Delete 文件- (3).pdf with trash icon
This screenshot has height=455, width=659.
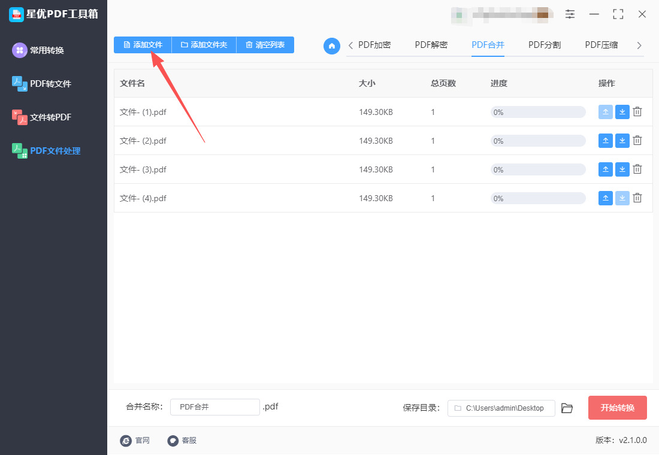tap(637, 169)
